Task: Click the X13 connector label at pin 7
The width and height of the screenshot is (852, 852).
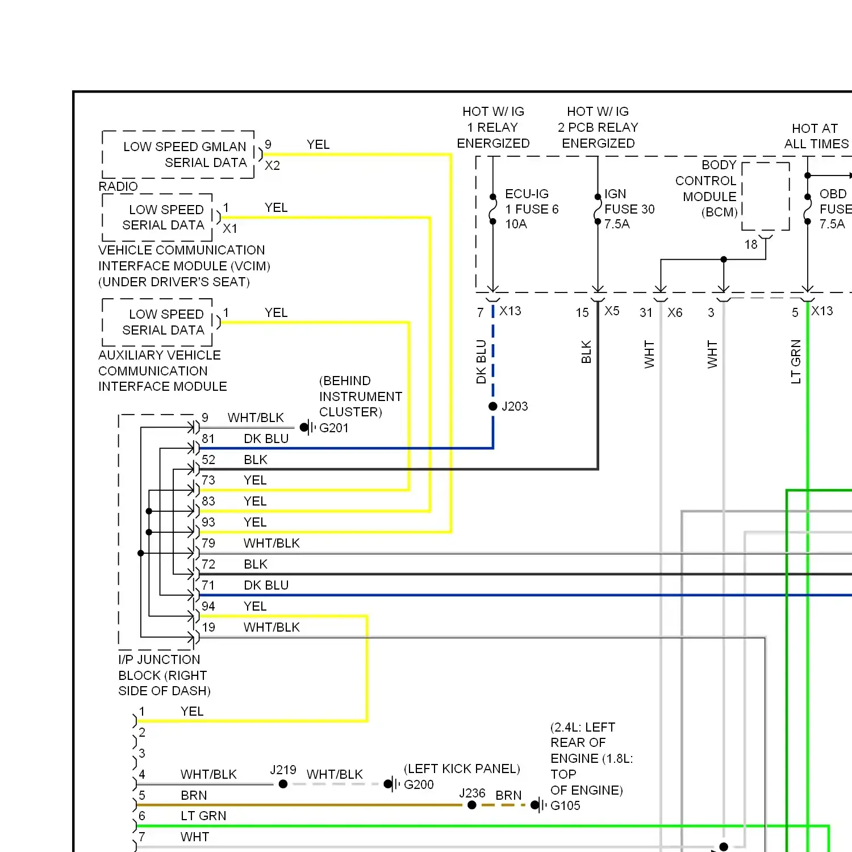Action: (510, 311)
